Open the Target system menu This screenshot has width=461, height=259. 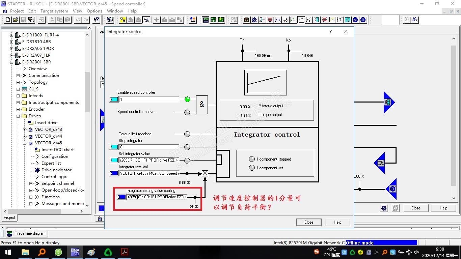(54, 11)
